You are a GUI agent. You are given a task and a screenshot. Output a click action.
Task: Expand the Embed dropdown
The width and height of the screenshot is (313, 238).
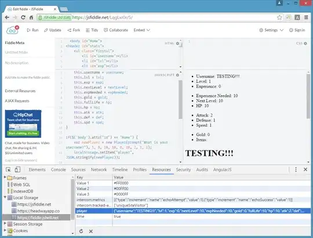coord(142,30)
